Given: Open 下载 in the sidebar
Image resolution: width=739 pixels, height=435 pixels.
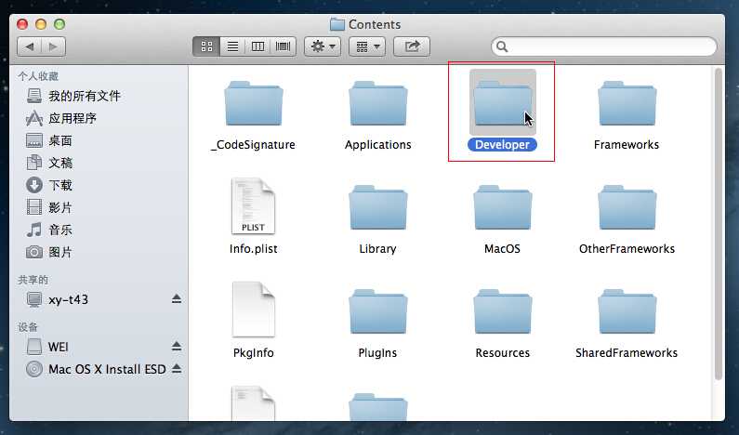Looking at the screenshot, I should click(x=49, y=185).
